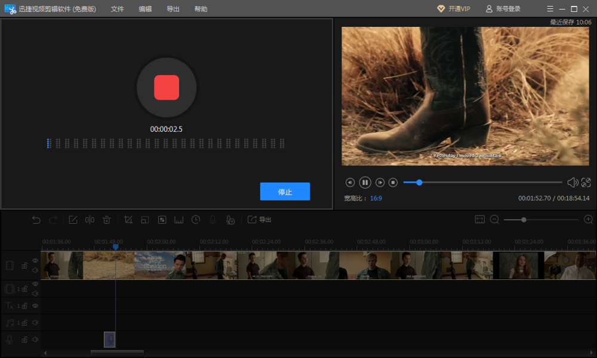Mute the music track speaker icon
This screenshot has width=597, height=358.
[35, 323]
